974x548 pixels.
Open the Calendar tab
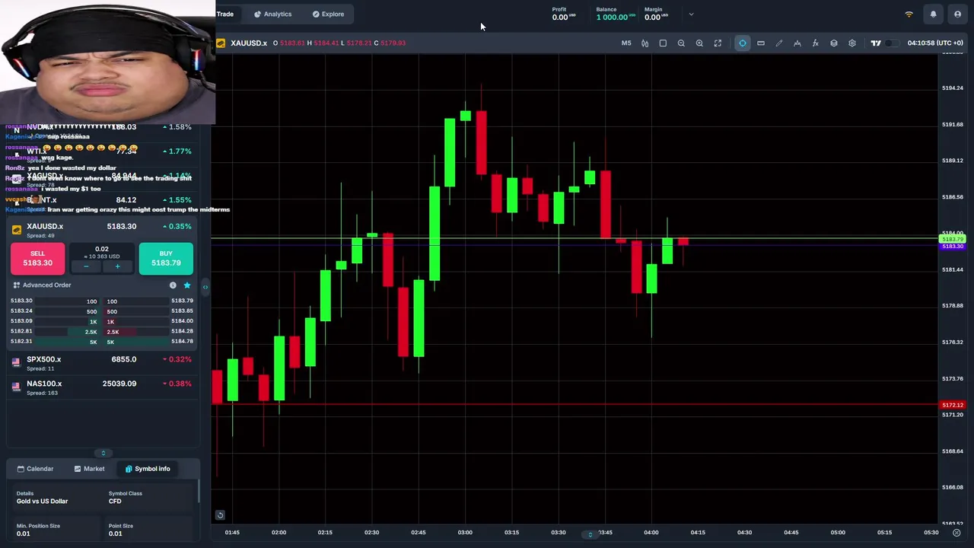pyautogui.click(x=35, y=469)
